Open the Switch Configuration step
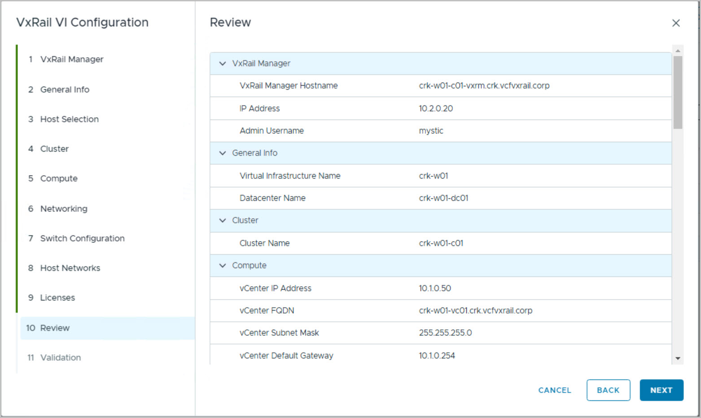Viewport: 701px width, 418px height. 82,238
